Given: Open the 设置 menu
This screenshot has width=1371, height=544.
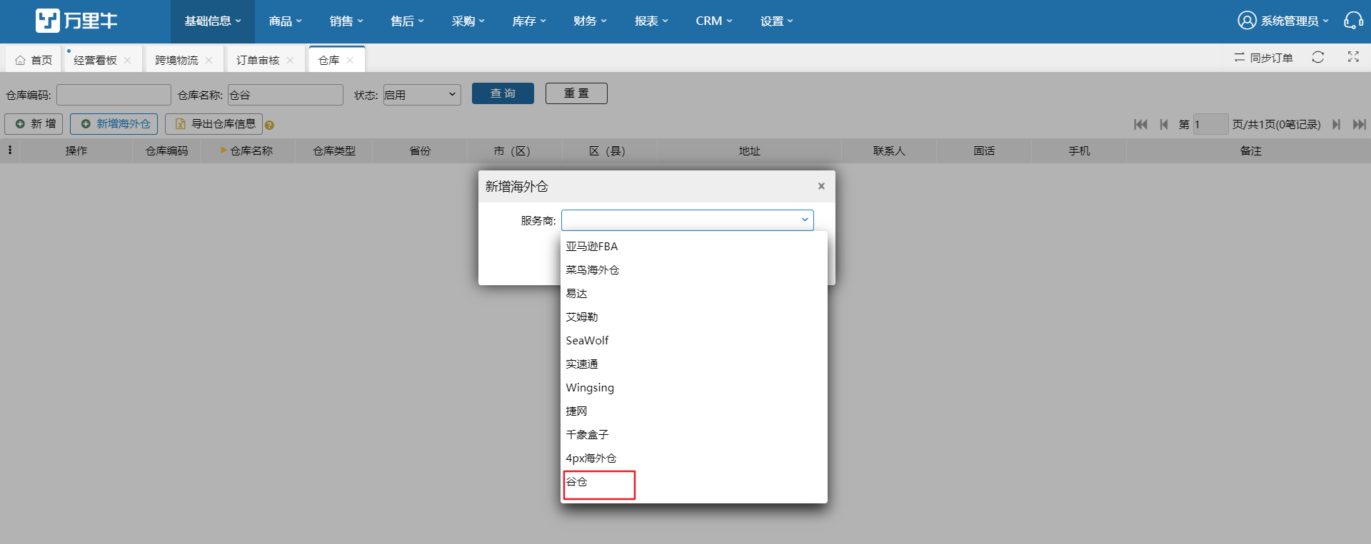Looking at the screenshot, I should coord(777,21).
